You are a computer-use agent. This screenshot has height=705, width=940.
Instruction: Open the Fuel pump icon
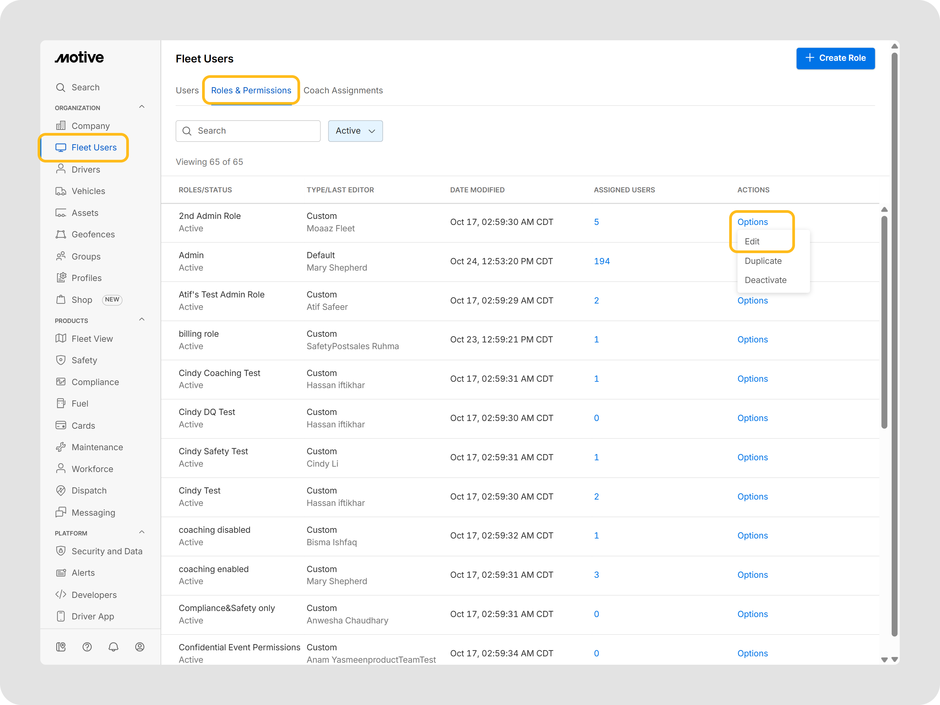click(61, 403)
